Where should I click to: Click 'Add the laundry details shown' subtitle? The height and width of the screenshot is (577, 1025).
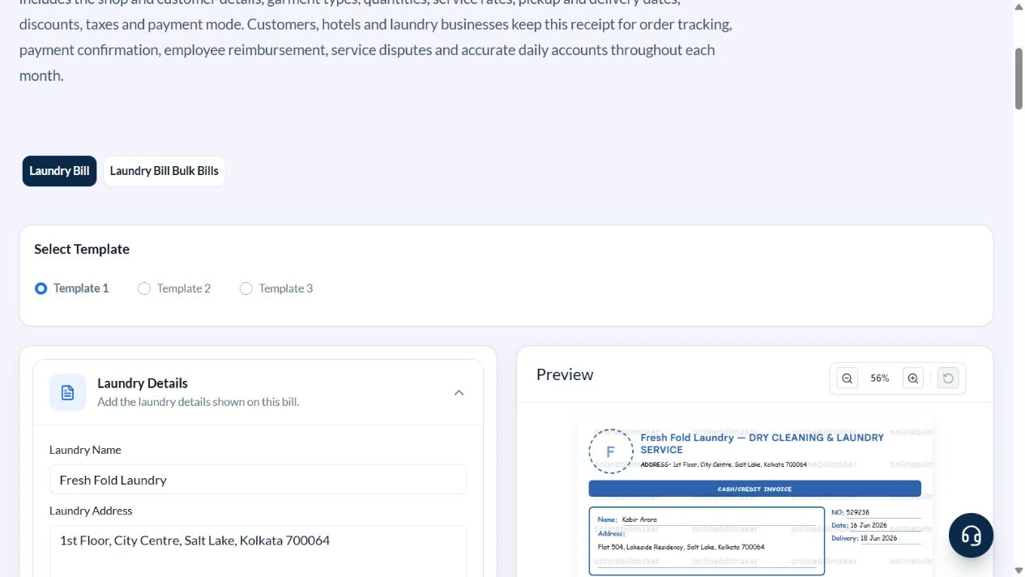coord(198,402)
